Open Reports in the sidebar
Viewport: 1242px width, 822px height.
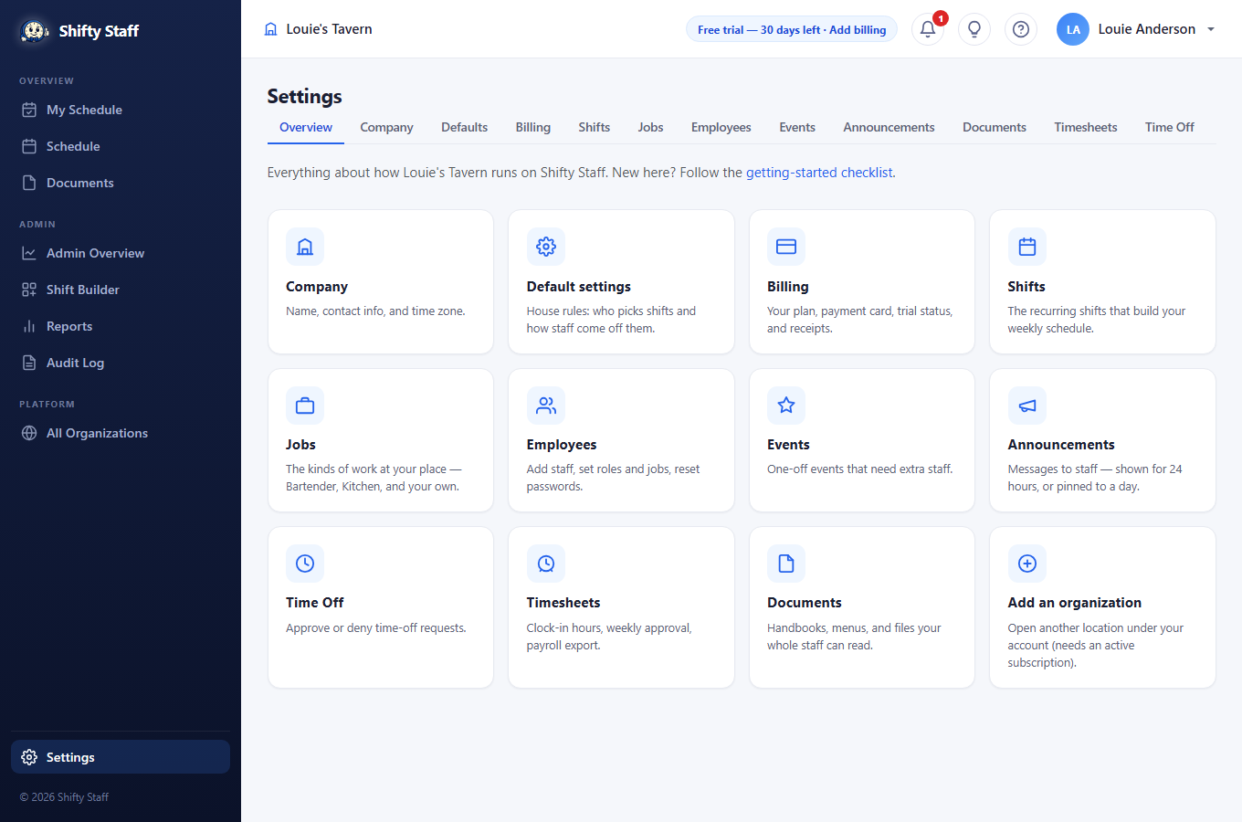121,326
